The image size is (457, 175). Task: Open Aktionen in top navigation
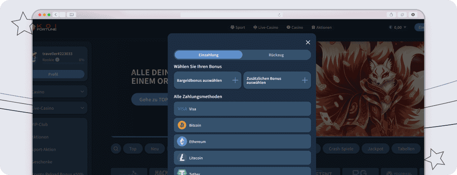tap(321, 28)
